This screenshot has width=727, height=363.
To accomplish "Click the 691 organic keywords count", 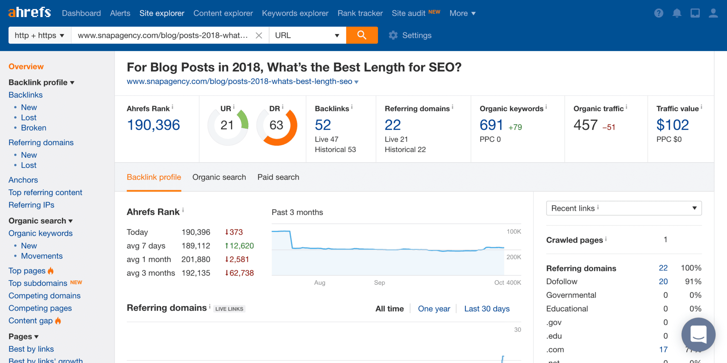I will pos(491,125).
